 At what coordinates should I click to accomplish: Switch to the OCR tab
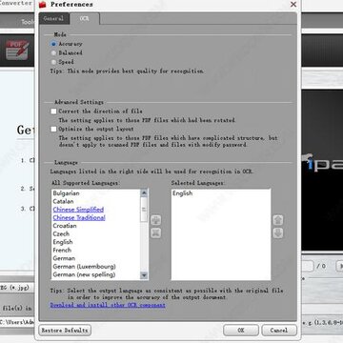pyautogui.click(x=85, y=18)
